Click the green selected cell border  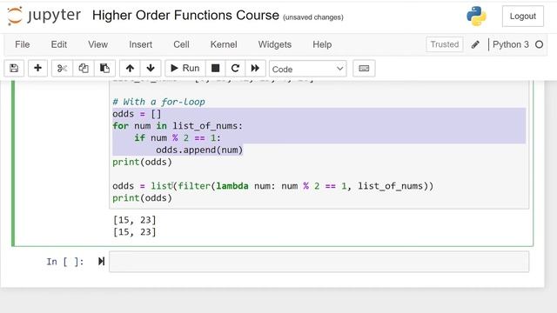14,163
